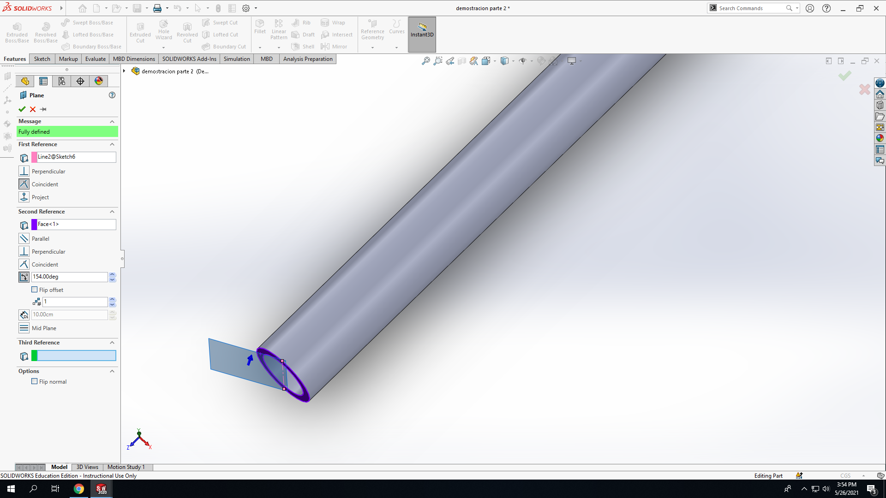Enable the Flip normal checkbox

pyautogui.click(x=34, y=381)
